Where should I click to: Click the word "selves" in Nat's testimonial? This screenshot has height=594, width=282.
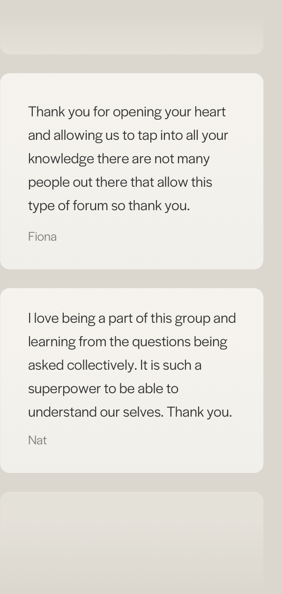click(143, 412)
